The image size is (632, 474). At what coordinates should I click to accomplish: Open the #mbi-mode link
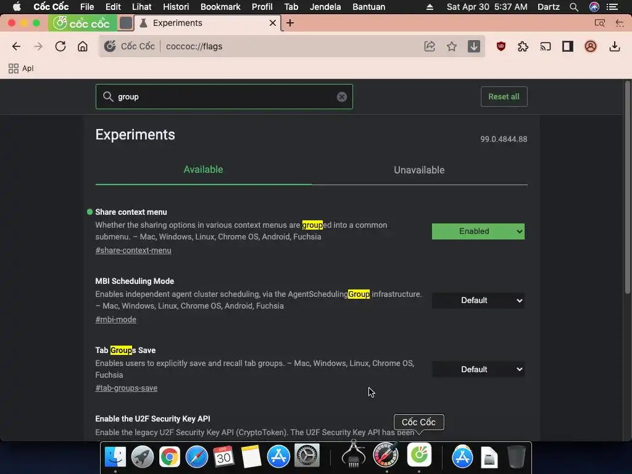[115, 320]
